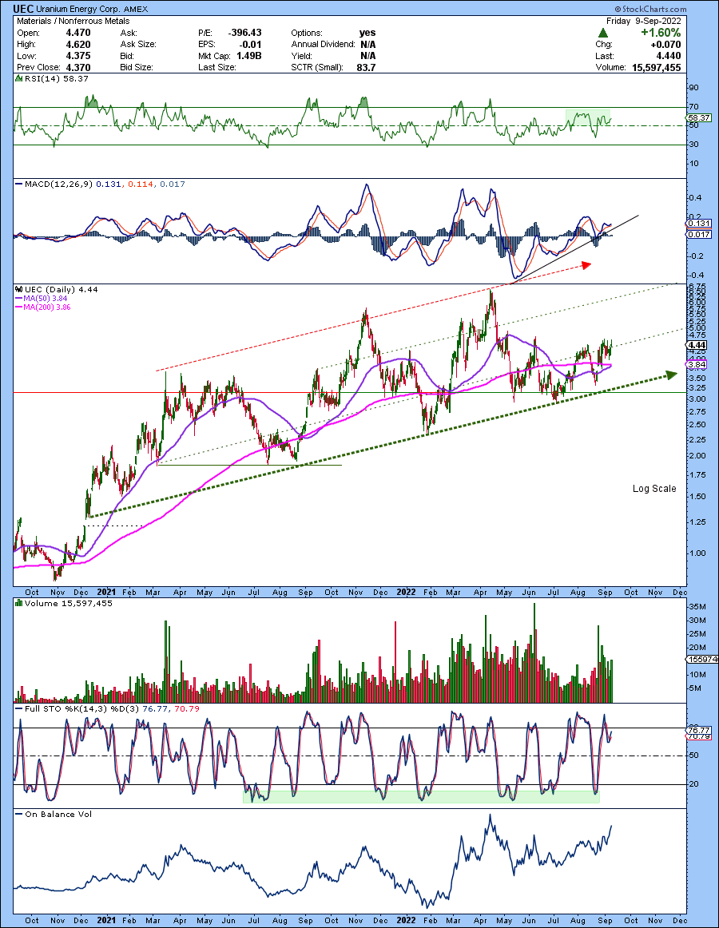This screenshot has width=719, height=928.
Task: Click the Options value yes
Action: pyautogui.click(x=367, y=34)
